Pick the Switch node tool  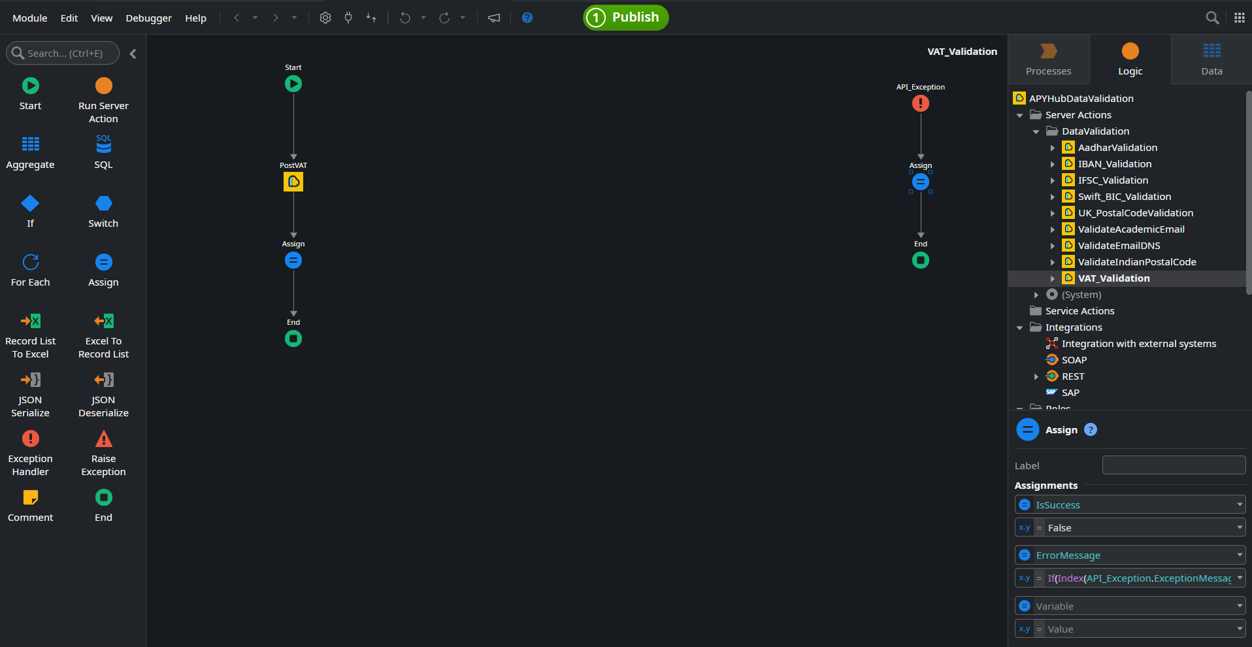click(x=103, y=212)
